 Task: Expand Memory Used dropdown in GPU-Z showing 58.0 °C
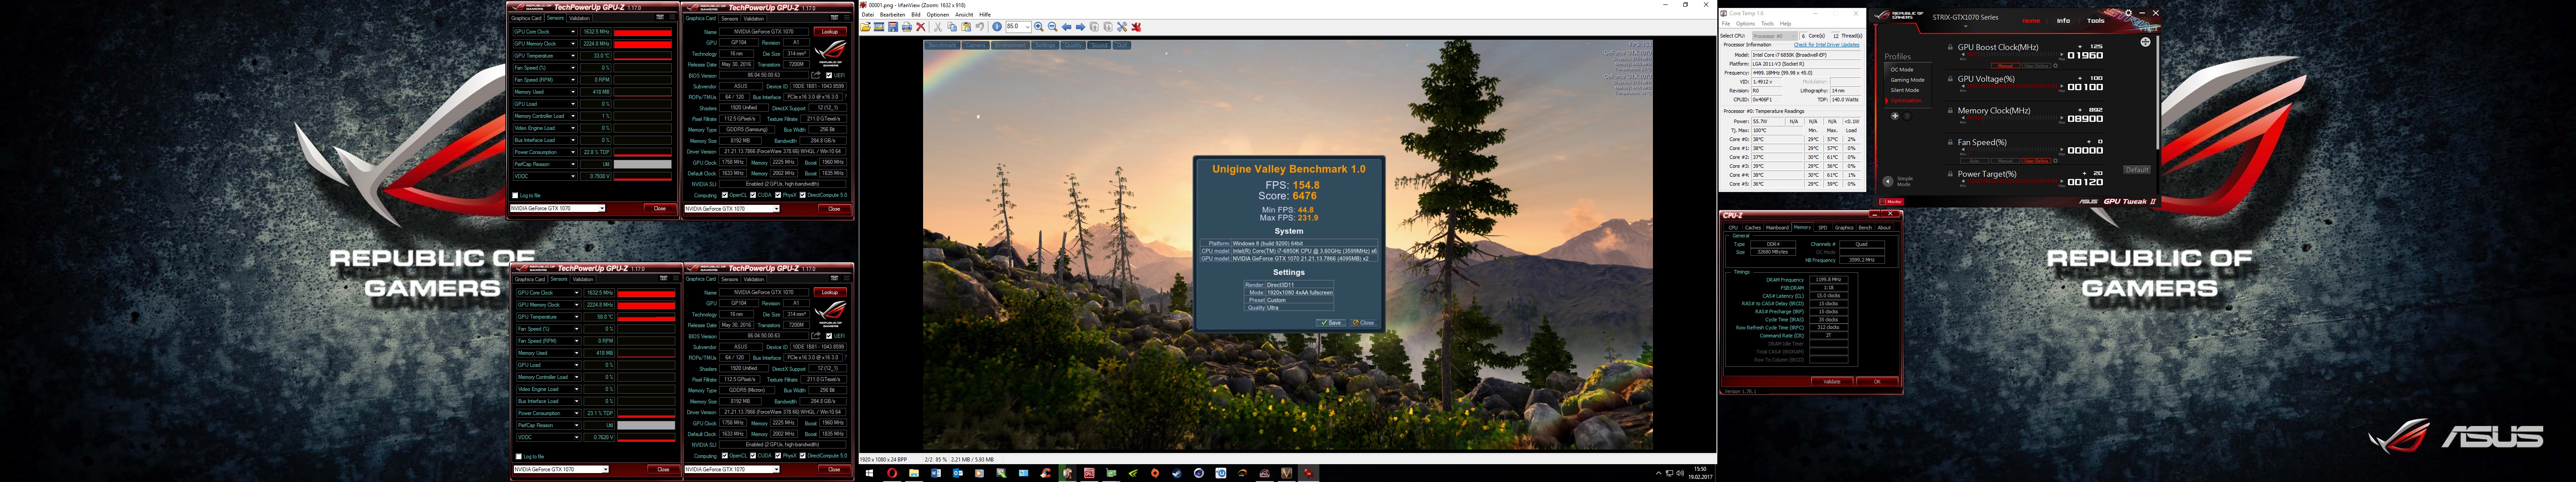coord(577,353)
